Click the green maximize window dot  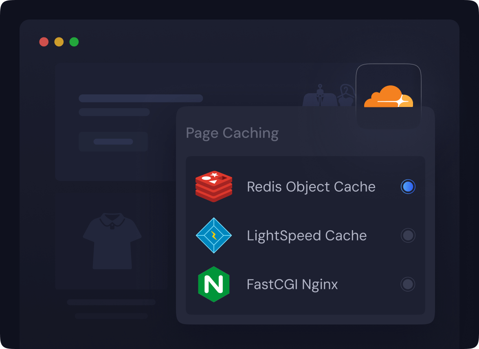pos(74,42)
